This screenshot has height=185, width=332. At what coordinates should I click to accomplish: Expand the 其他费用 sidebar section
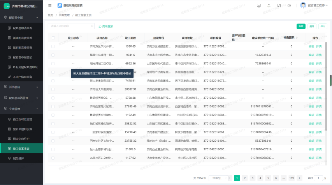click(x=21, y=87)
